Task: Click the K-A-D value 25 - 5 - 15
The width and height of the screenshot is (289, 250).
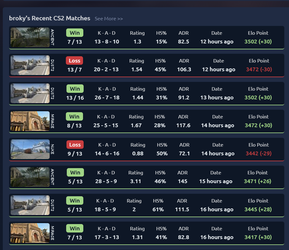Action: click(x=106, y=125)
